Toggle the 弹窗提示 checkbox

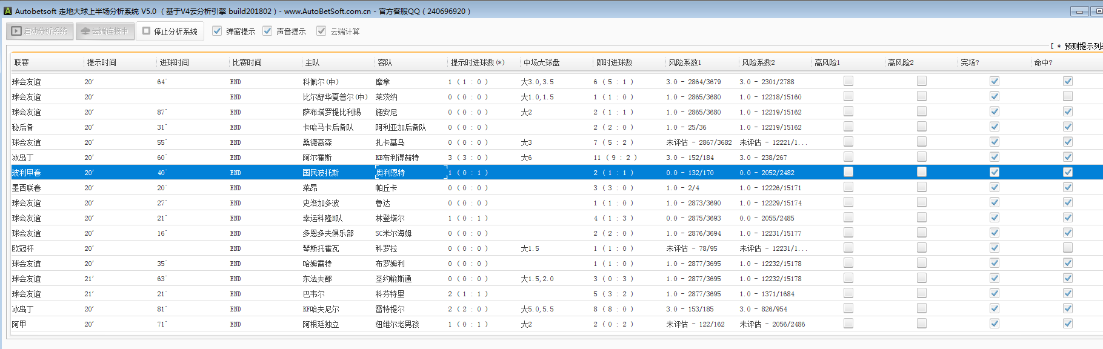[217, 31]
